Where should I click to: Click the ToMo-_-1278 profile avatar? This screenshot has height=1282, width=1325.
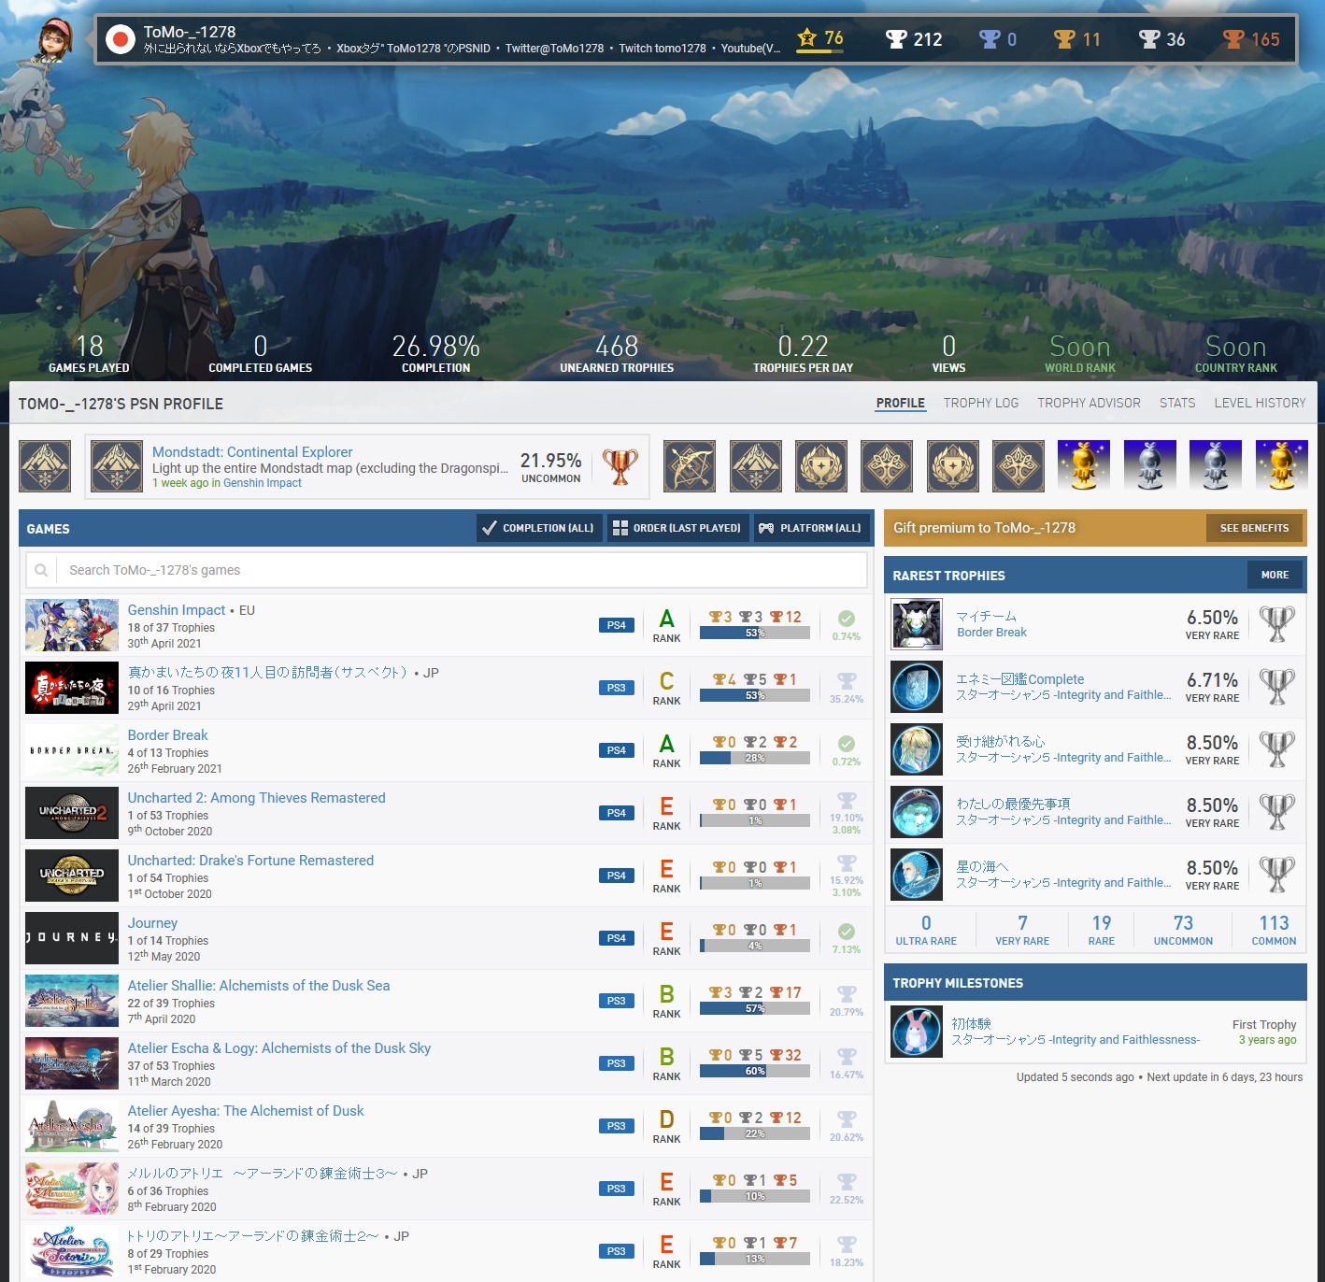tap(57, 40)
